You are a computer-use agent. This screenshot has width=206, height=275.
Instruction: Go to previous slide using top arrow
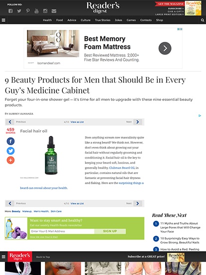[10, 122]
